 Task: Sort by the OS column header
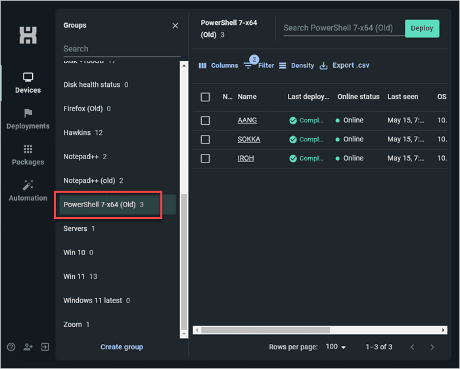click(442, 97)
